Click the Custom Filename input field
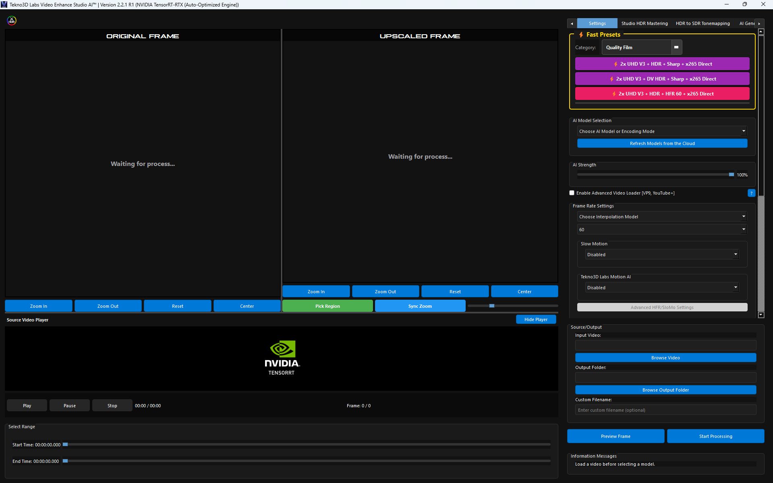This screenshot has width=773, height=483. pyautogui.click(x=665, y=410)
